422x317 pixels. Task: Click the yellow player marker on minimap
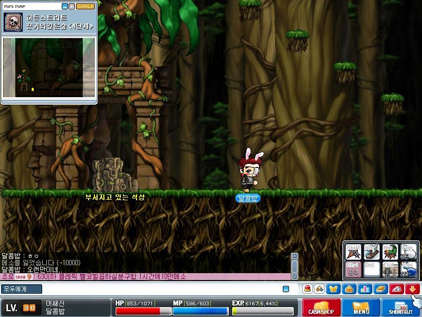coord(33,89)
